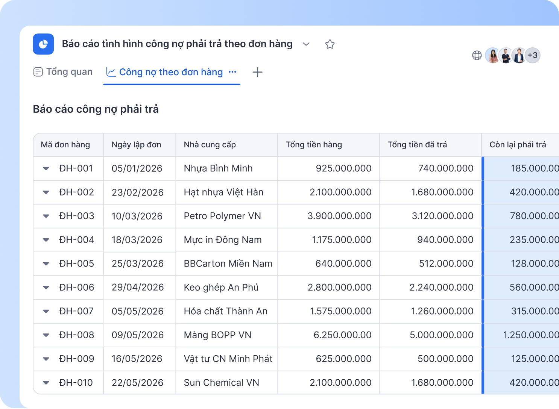Expand row ĐH-004 with its arrow

(46, 240)
